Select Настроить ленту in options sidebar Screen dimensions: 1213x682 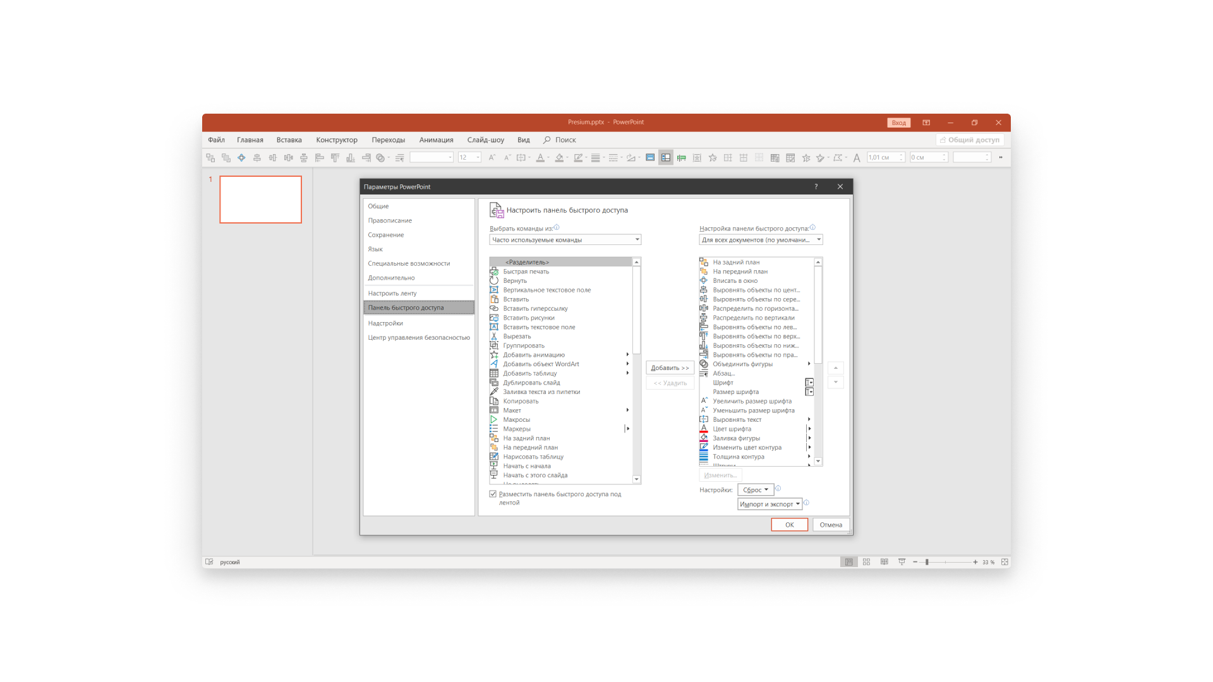pos(392,294)
